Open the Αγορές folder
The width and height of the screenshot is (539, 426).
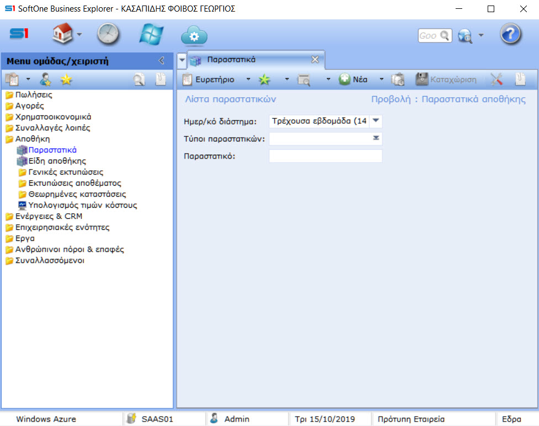(x=25, y=106)
